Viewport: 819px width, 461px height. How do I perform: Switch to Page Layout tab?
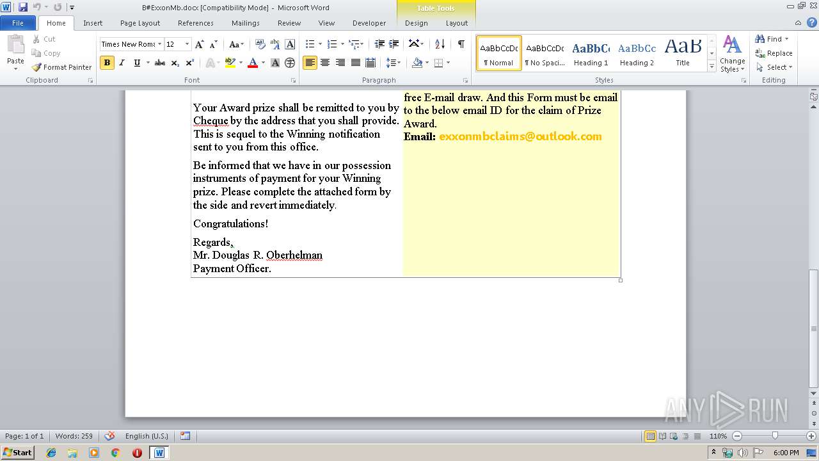pos(140,23)
